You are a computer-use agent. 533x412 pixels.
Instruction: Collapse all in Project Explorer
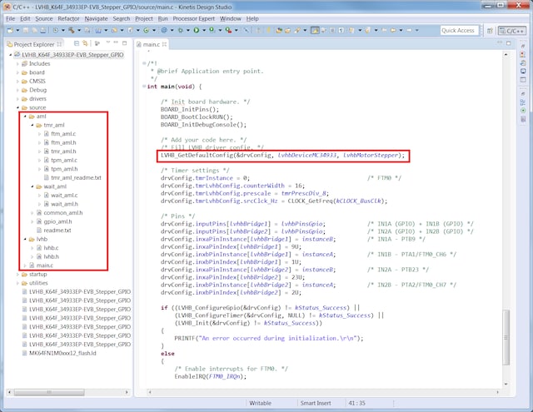[x=76, y=43]
